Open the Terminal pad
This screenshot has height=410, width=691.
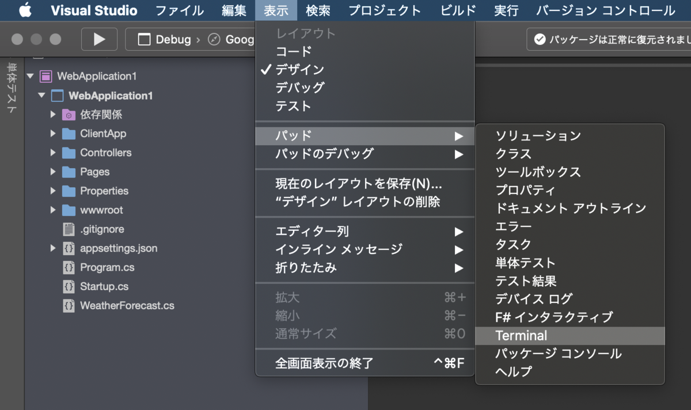pyautogui.click(x=570, y=336)
